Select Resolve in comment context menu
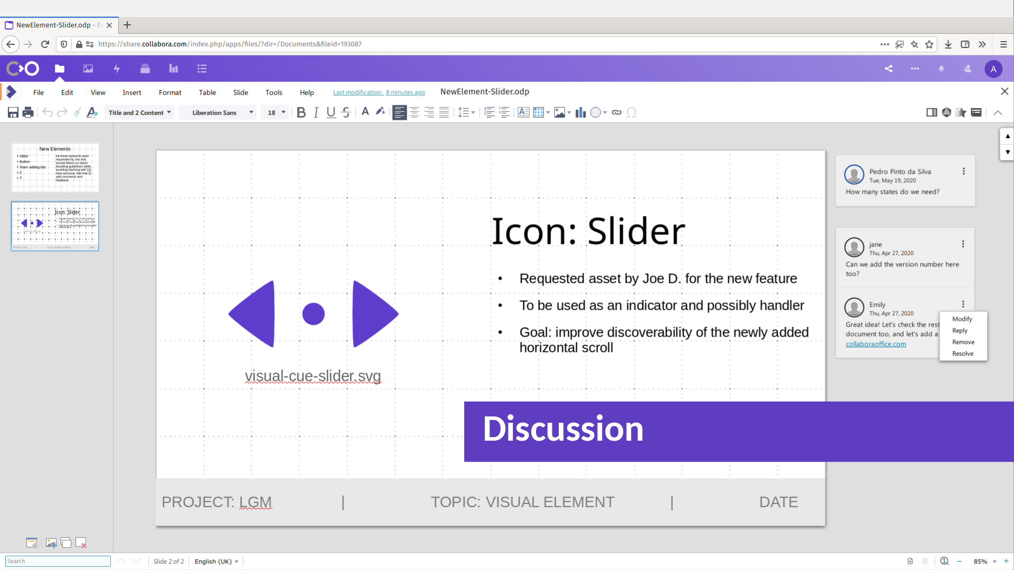Image resolution: width=1014 pixels, height=570 pixels. click(x=962, y=354)
